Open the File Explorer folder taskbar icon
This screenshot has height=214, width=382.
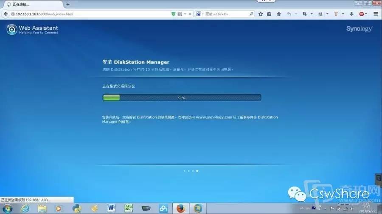(42, 208)
